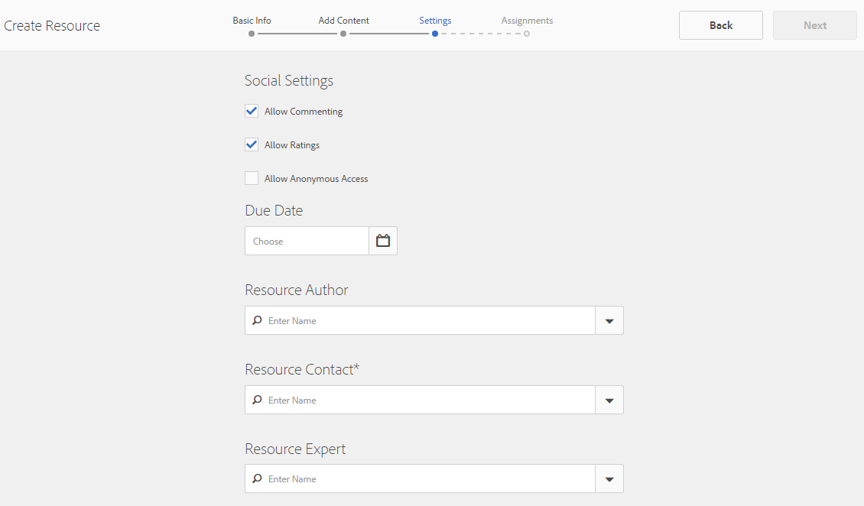Click the Resource Contact search magnifier icon
864x506 pixels.
(x=258, y=400)
